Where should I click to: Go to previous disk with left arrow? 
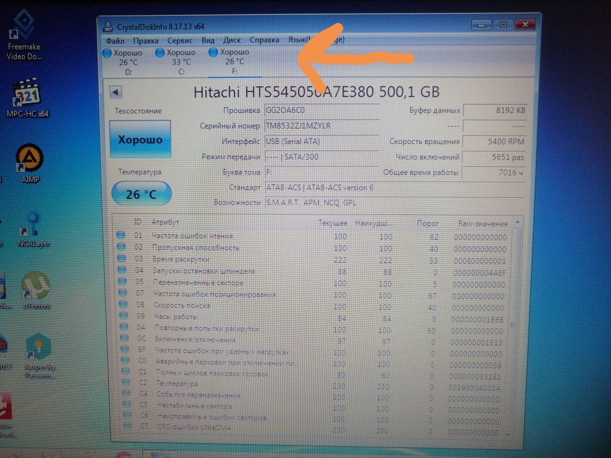coord(116,92)
